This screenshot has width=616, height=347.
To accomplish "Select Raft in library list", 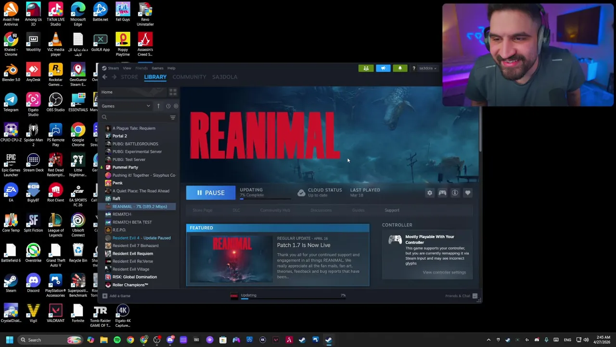I will pos(116,199).
